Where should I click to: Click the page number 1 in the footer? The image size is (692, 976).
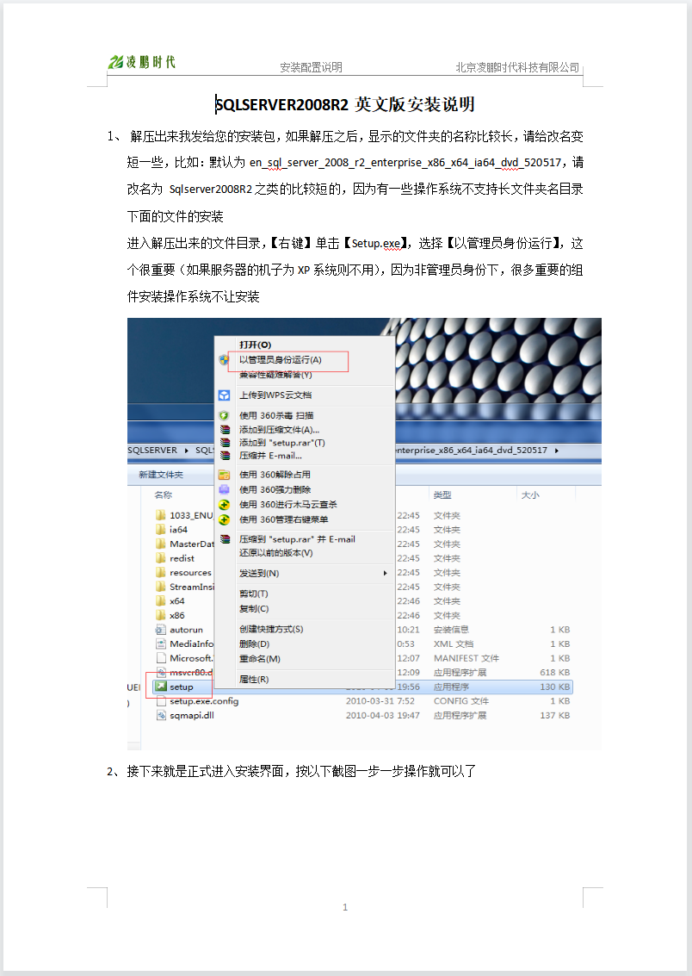coord(345,908)
